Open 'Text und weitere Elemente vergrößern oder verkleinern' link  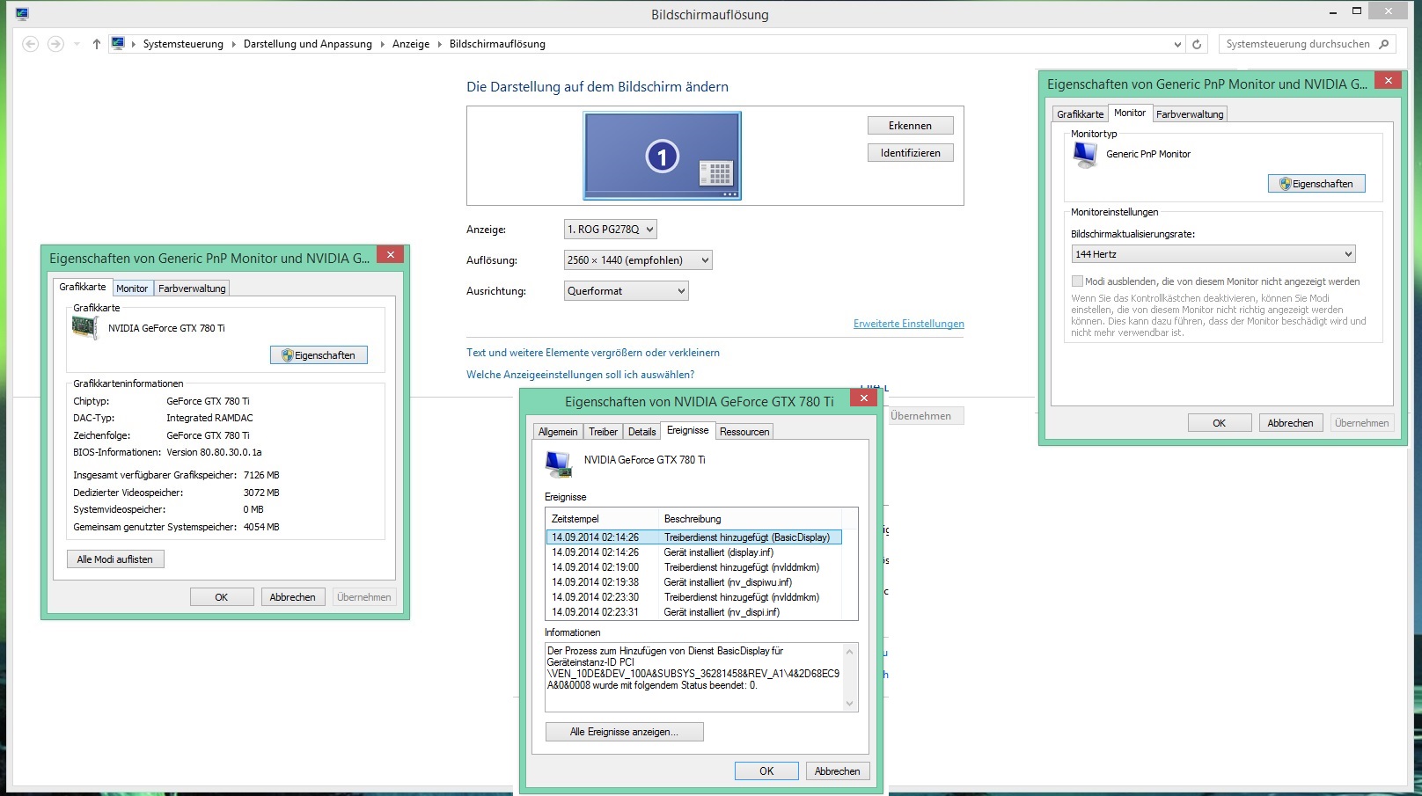coord(593,353)
